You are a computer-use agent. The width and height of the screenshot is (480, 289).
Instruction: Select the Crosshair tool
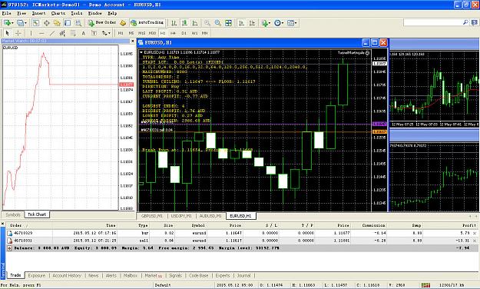pos(18,33)
